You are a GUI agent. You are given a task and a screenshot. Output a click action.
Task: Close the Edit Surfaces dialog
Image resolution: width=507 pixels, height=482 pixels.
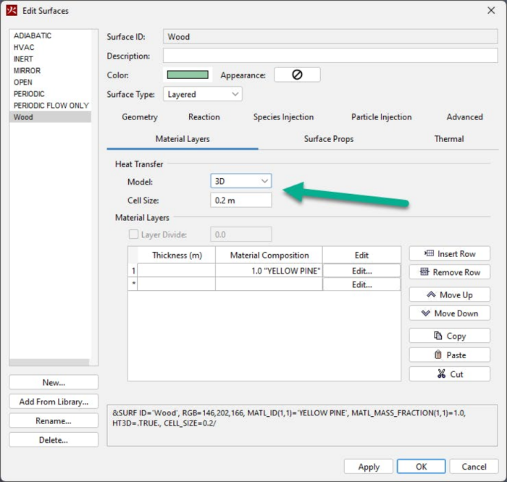491,10
